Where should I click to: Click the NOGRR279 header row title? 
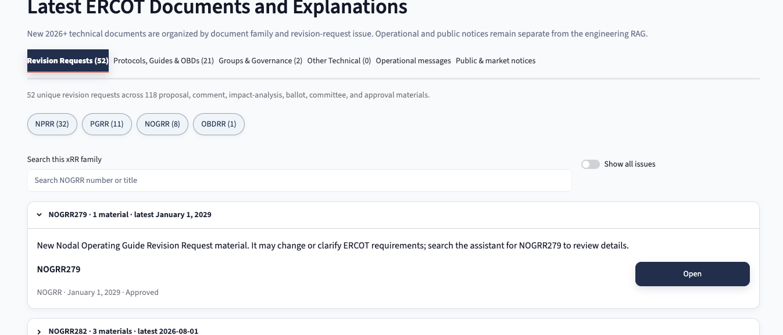point(130,215)
